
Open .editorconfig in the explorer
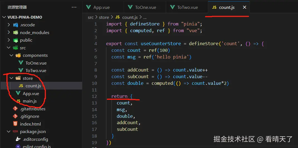point(35,139)
